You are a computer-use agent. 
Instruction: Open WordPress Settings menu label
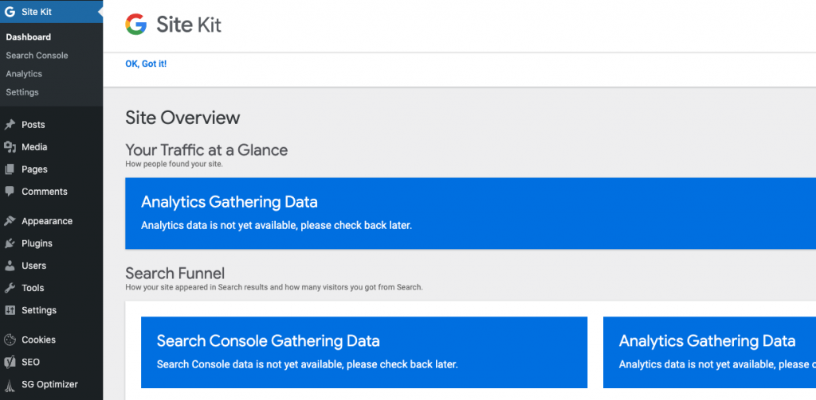click(x=39, y=311)
